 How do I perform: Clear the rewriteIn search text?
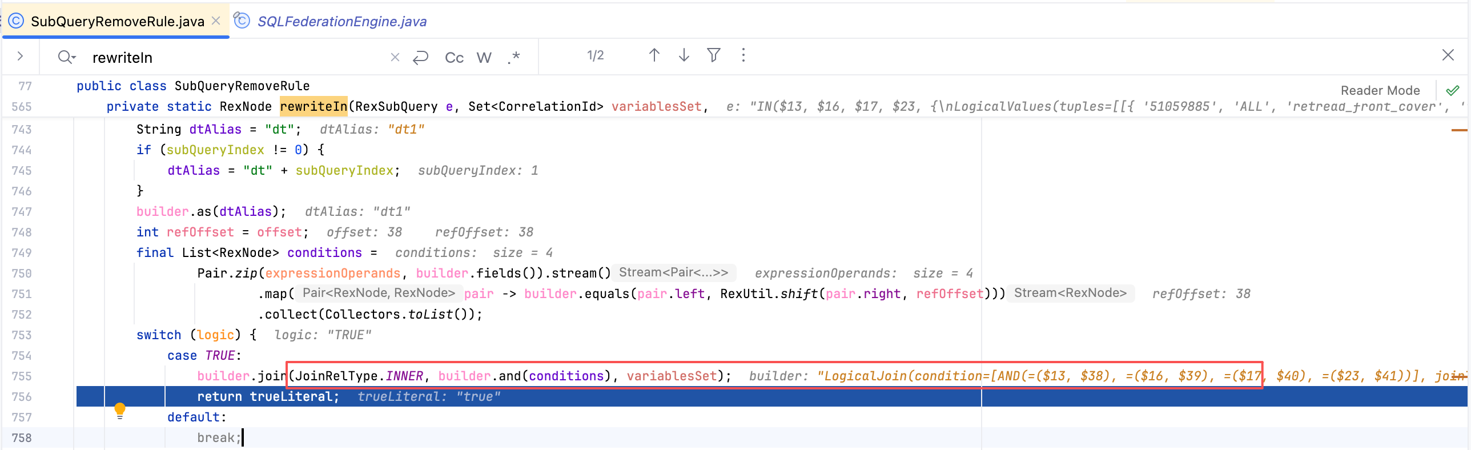point(395,57)
